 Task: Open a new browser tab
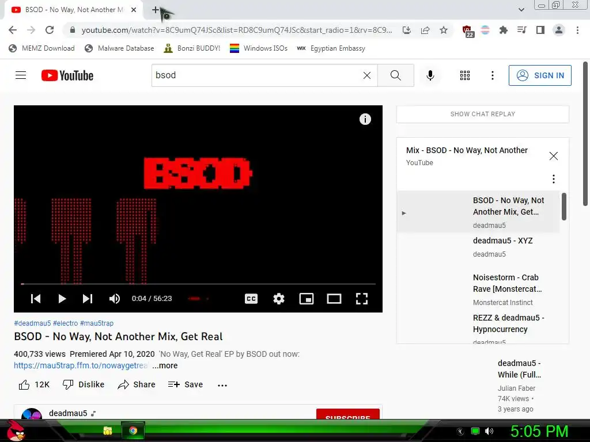(155, 10)
